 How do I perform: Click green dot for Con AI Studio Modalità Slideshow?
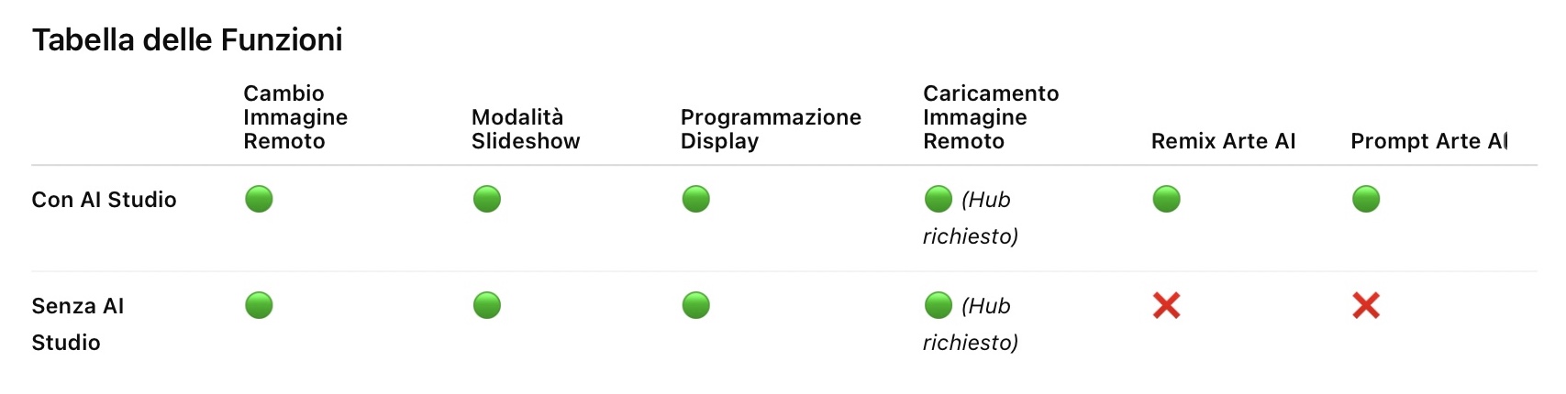click(487, 199)
